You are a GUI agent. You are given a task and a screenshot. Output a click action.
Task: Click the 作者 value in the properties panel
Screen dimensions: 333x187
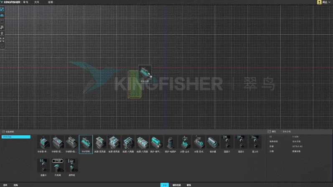click(297, 146)
